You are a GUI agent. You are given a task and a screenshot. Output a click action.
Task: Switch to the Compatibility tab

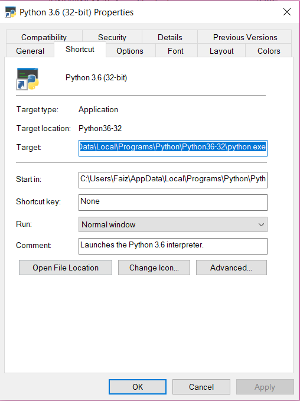coord(44,37)
